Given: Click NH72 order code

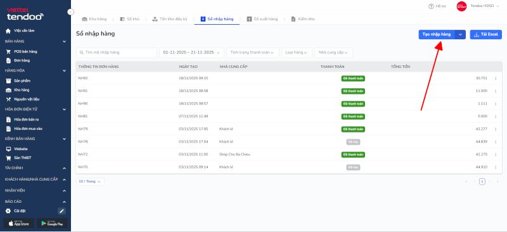Looking at the screenshot, I should coord(83,154).
